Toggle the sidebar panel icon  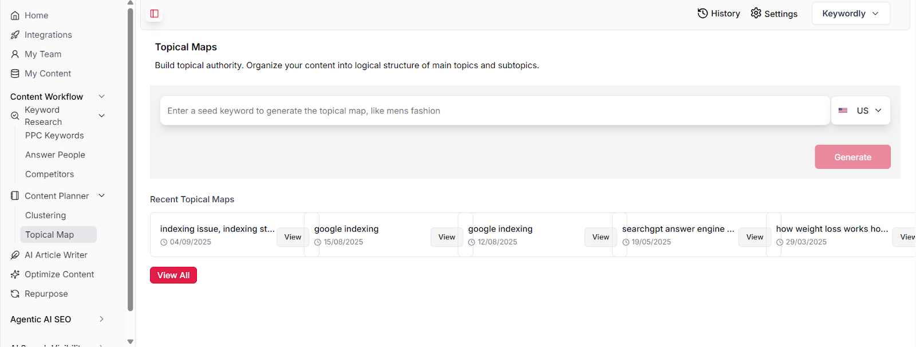coord(154,14)
